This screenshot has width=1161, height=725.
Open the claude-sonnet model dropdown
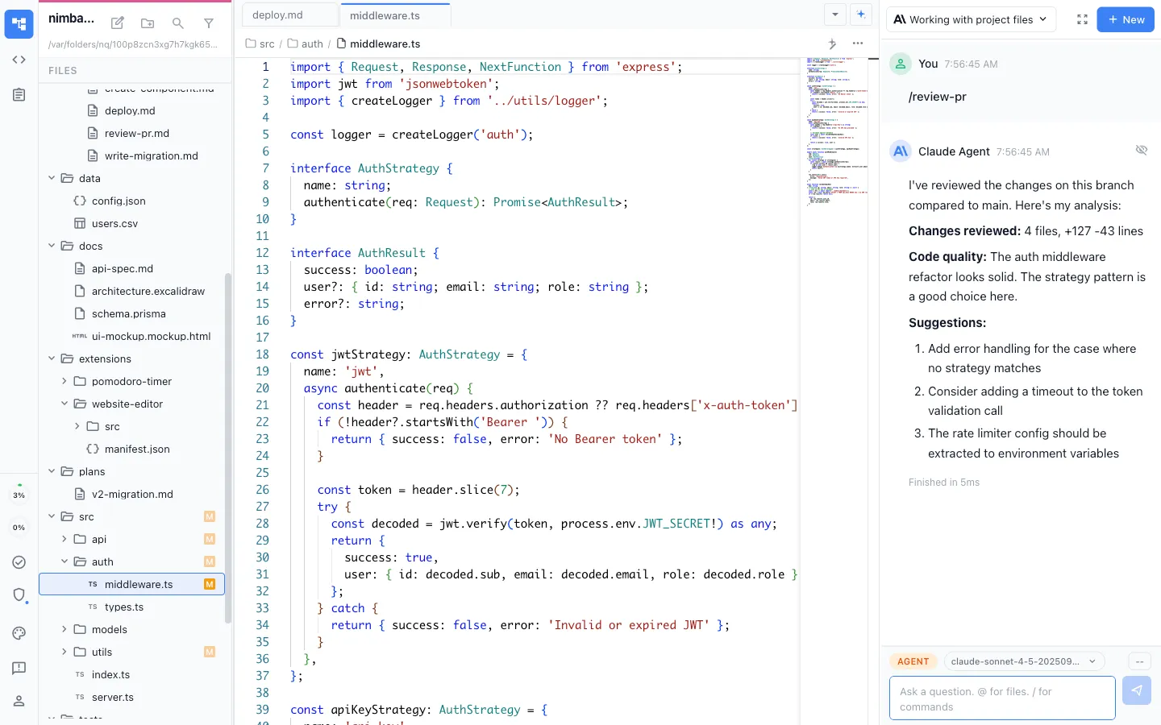pos(1023,661)
